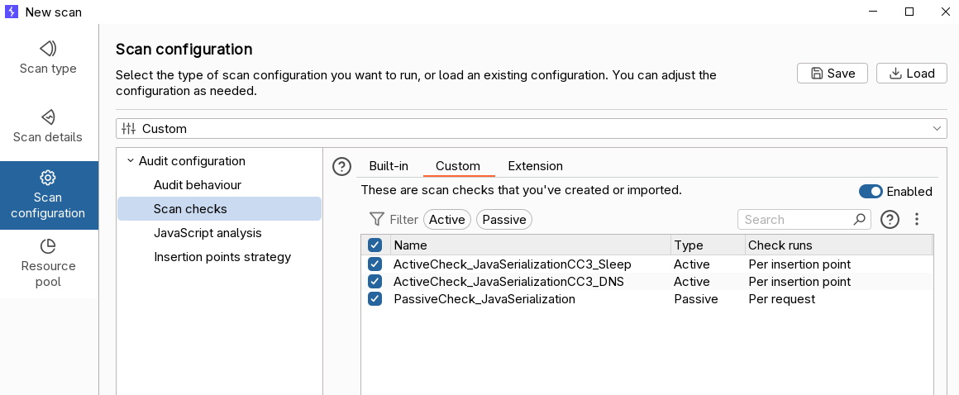Screen dimensions: 959x395
Task: Uncheck PassiveCheck_JavaSerialization checkbox
Action: coord(375,299)
